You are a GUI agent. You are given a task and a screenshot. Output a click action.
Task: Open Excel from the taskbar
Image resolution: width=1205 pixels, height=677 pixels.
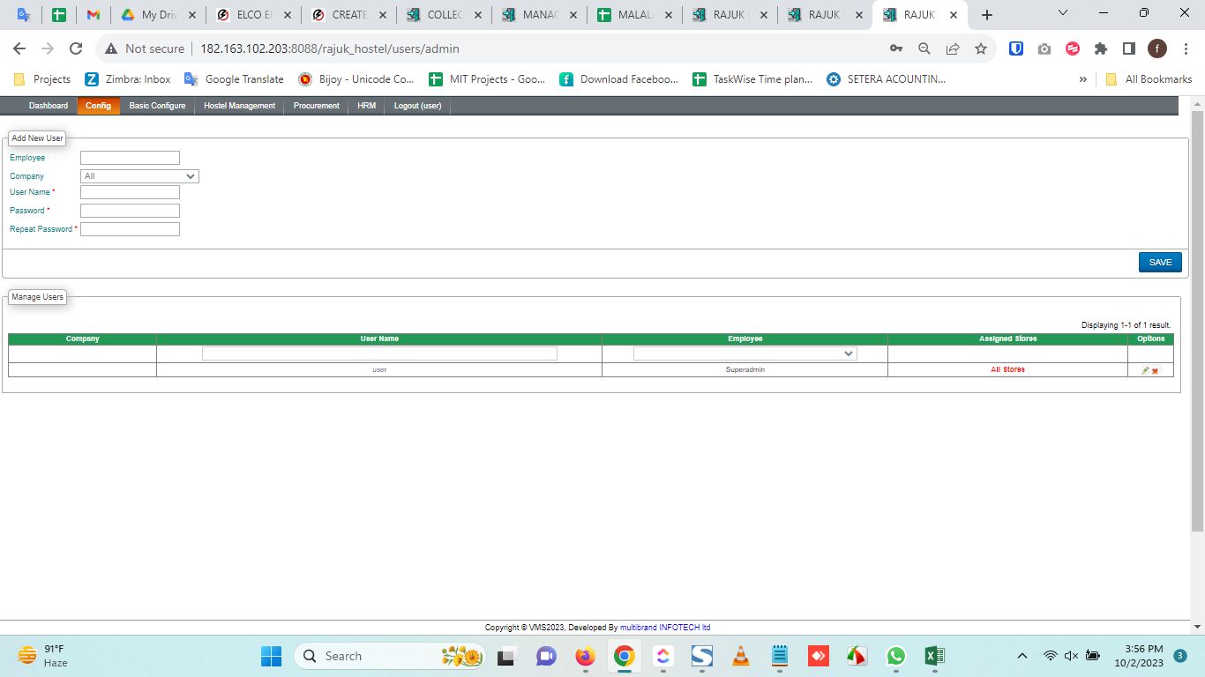click(x=935, y=656)
